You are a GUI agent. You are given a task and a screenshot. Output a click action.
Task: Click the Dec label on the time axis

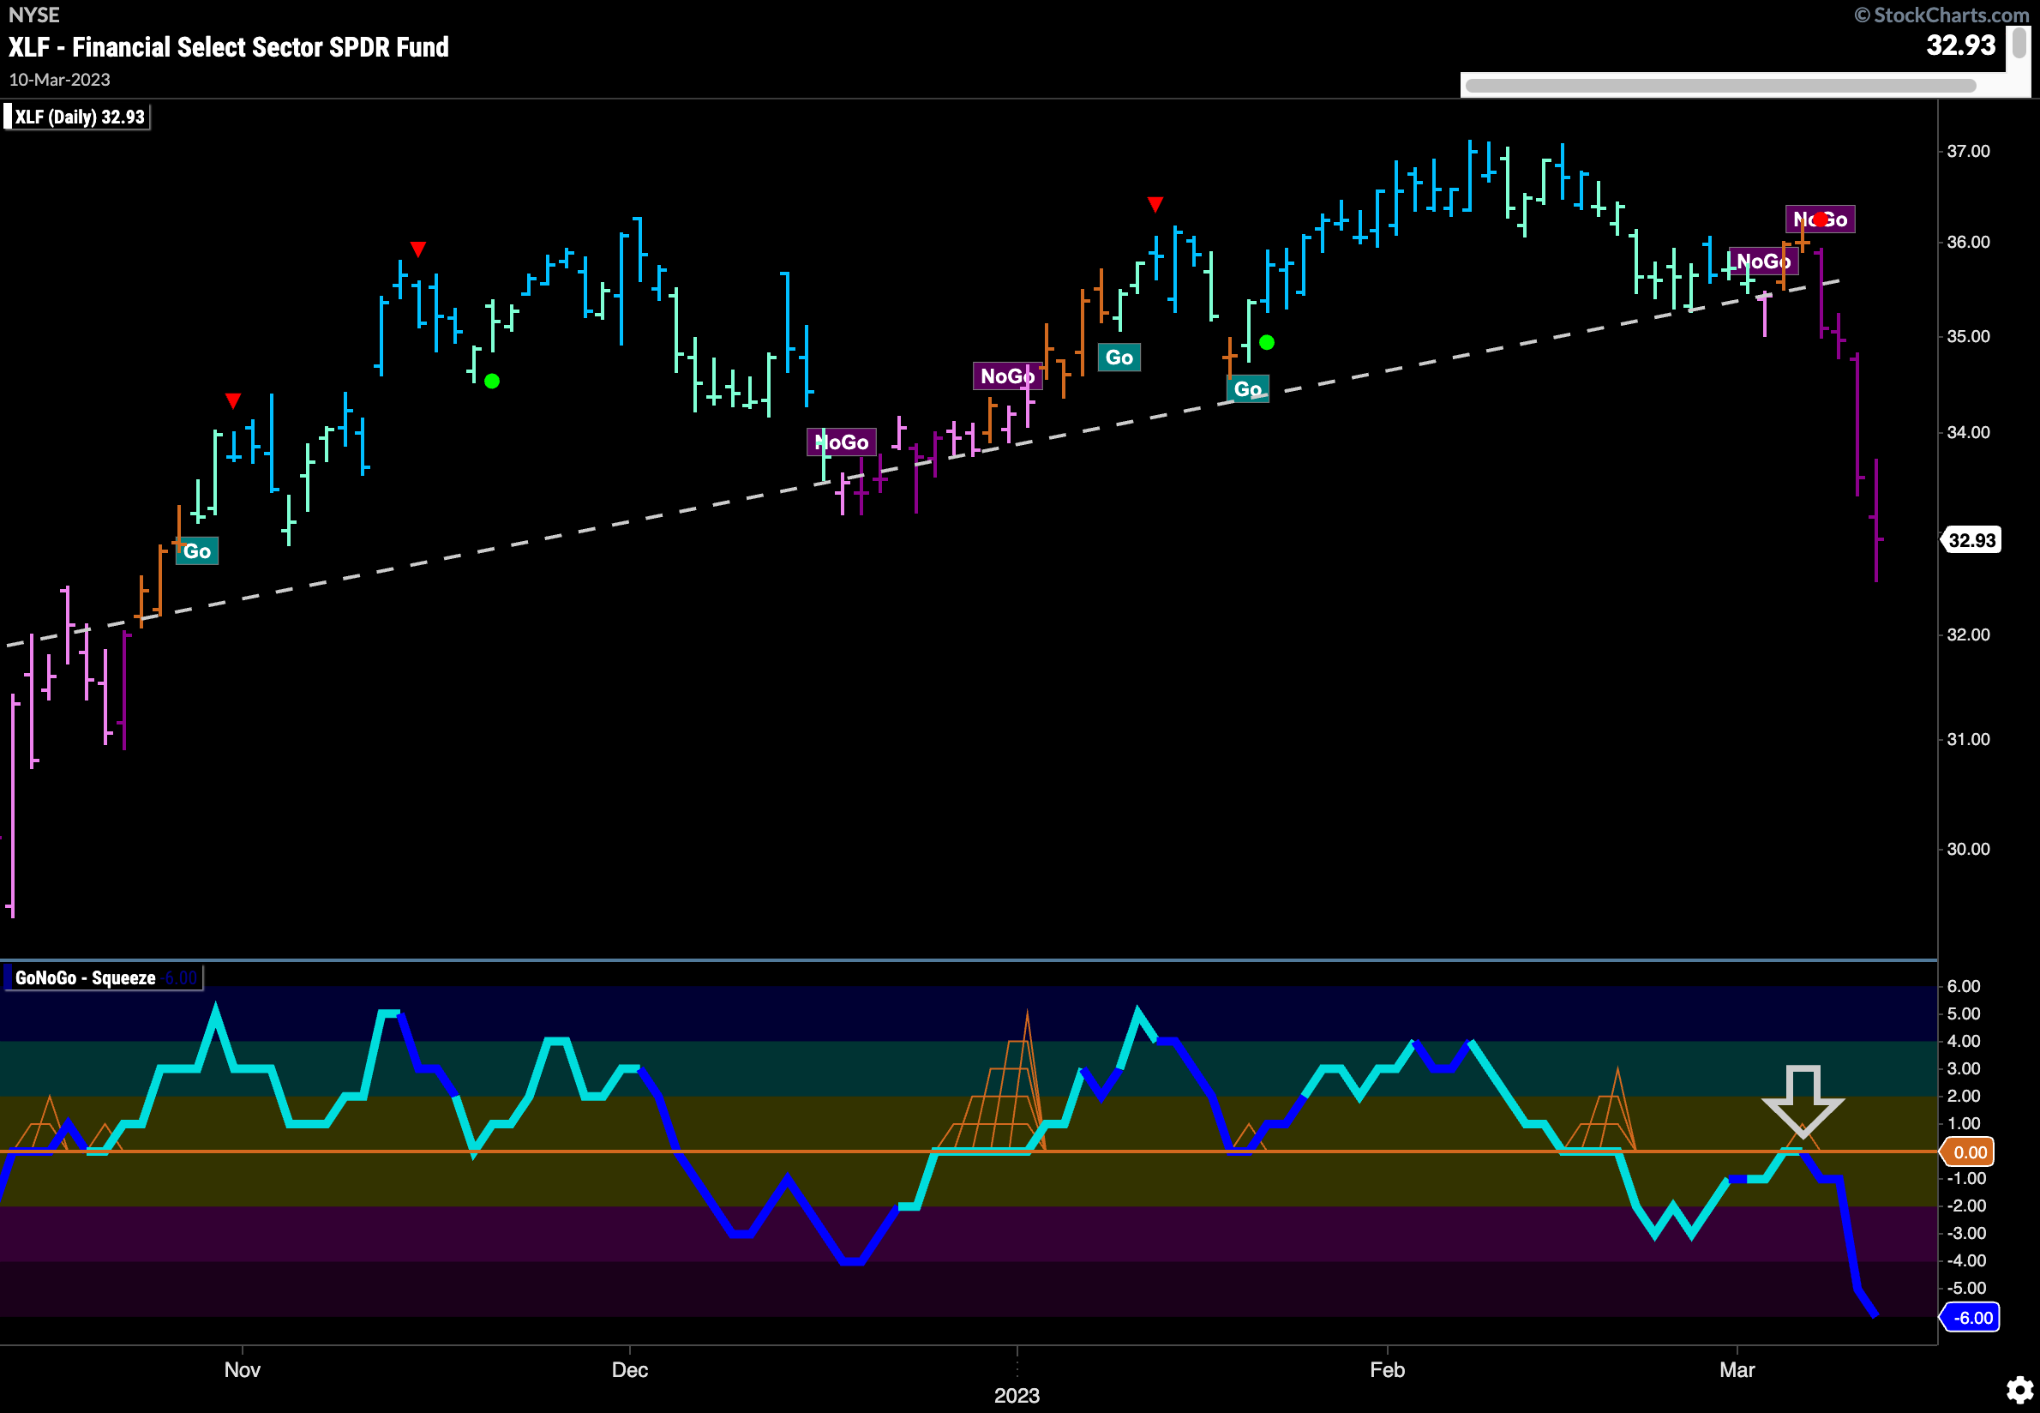point(629,1369)
